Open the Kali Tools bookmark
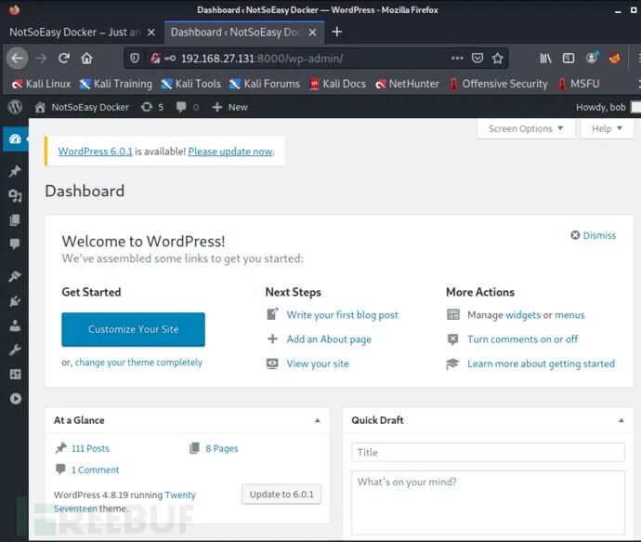 pos(191,84)
